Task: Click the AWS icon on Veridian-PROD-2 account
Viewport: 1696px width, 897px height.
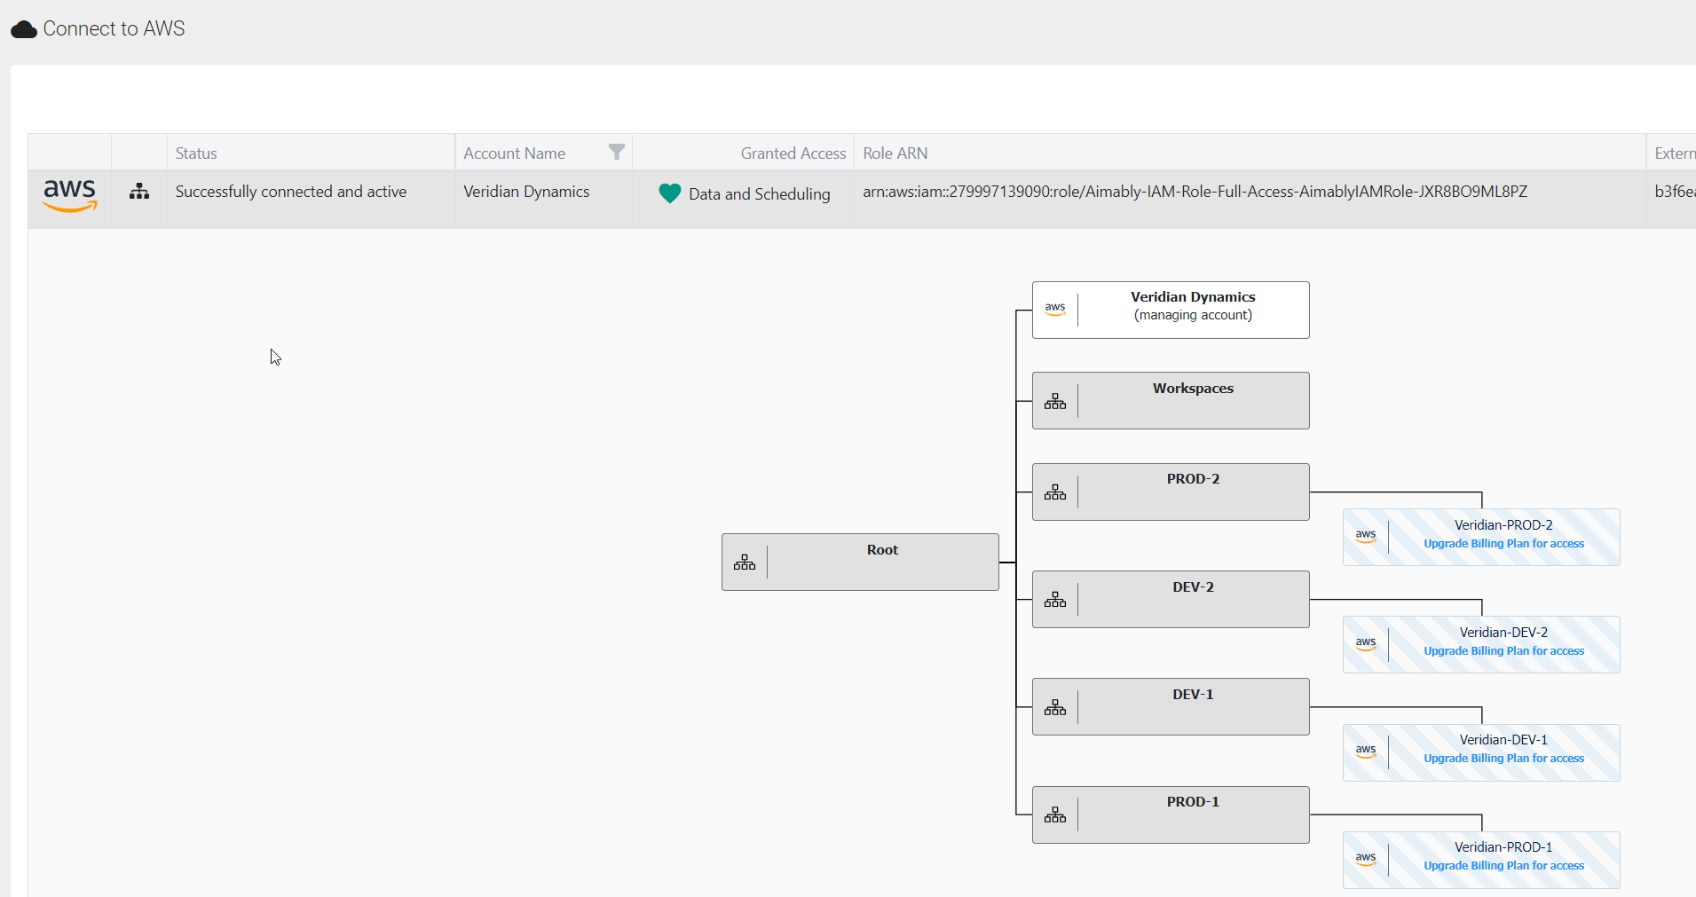Action: pos(1366,537)
